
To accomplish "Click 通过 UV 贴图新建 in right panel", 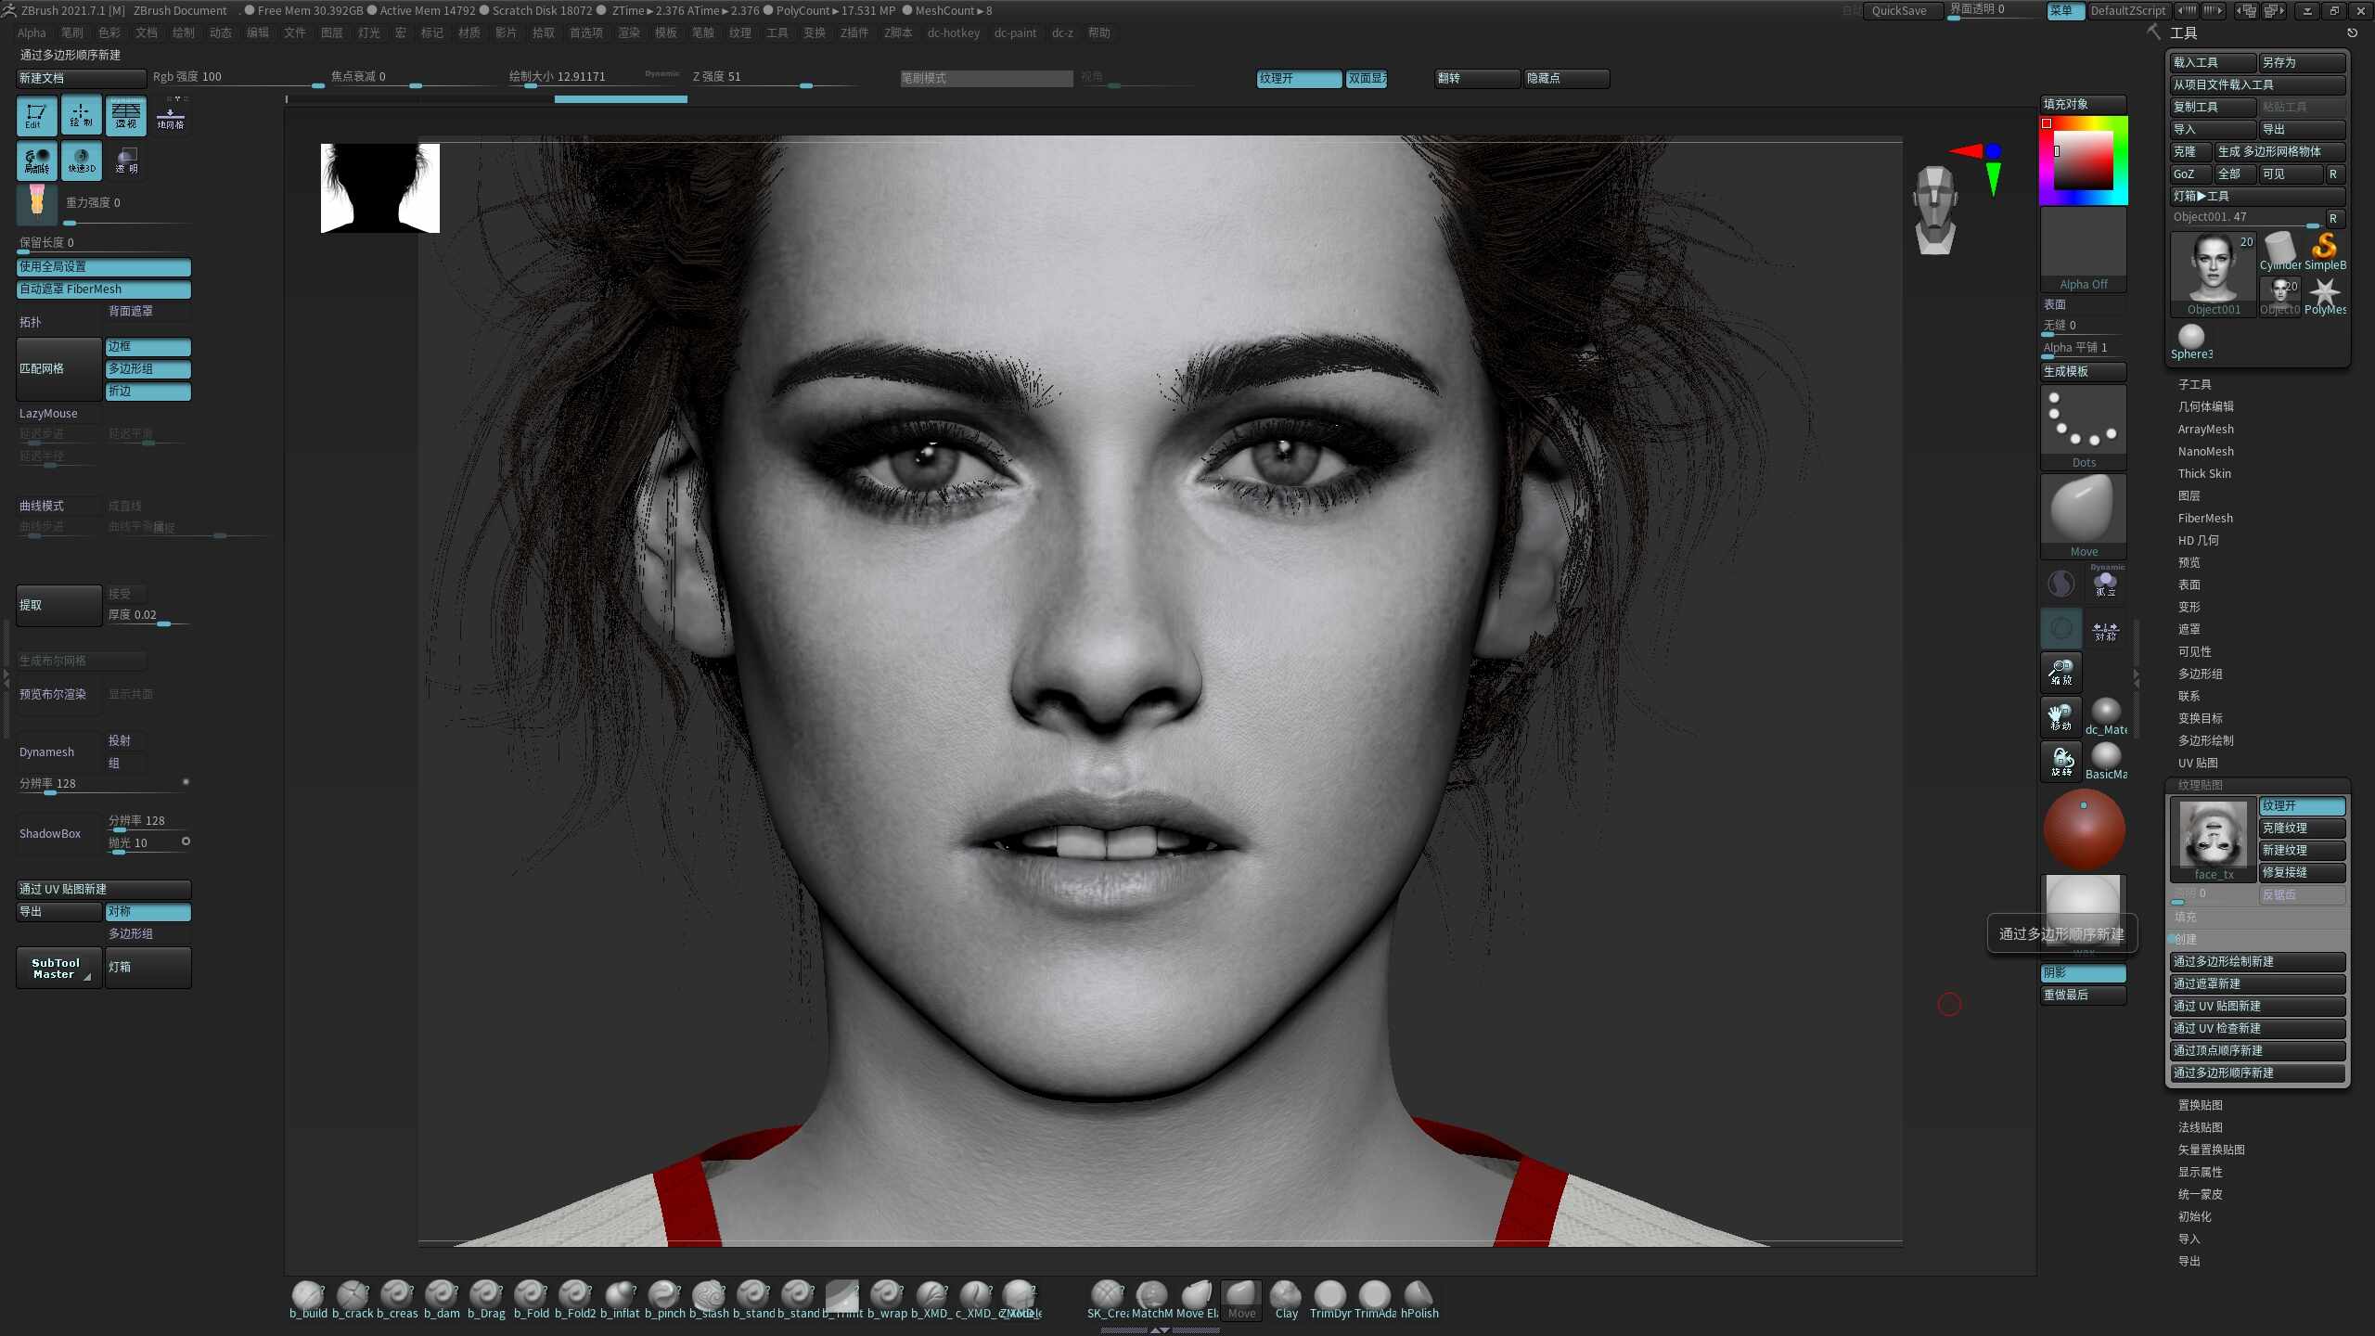I will click(x=2256, y=1007).
